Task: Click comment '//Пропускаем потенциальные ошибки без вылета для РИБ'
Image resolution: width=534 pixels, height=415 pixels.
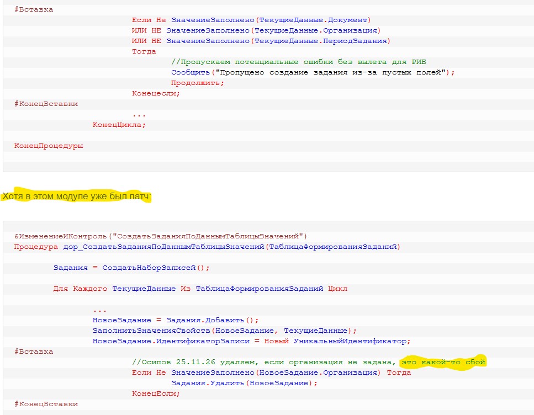Action: [299, 62]
